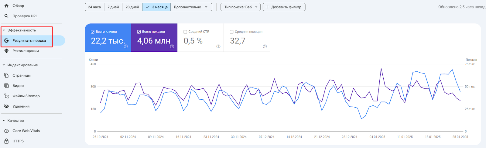Open the Дополнительно date range dropdown

(191, 7)
